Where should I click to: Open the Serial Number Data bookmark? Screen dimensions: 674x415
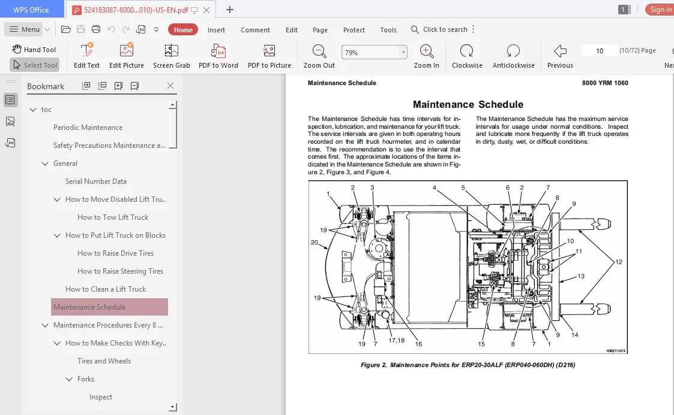(x=96, y=181)
